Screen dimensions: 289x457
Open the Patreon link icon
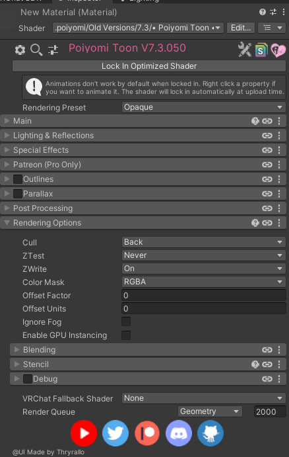click(x=147, y=433)
